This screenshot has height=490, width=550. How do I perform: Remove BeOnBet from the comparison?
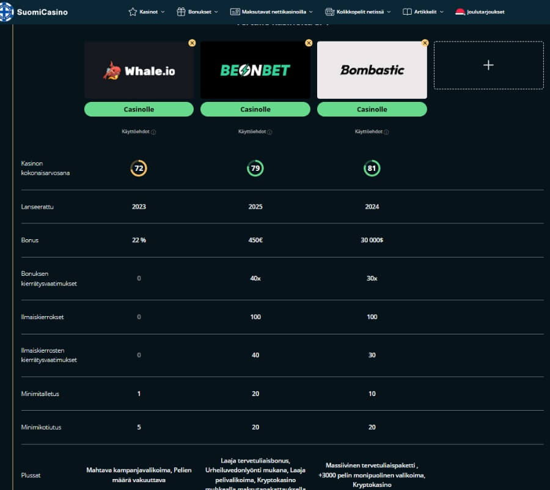[309, 43]
